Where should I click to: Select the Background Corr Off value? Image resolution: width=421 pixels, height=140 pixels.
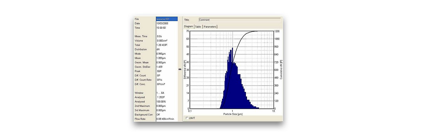tap(158, 114)
